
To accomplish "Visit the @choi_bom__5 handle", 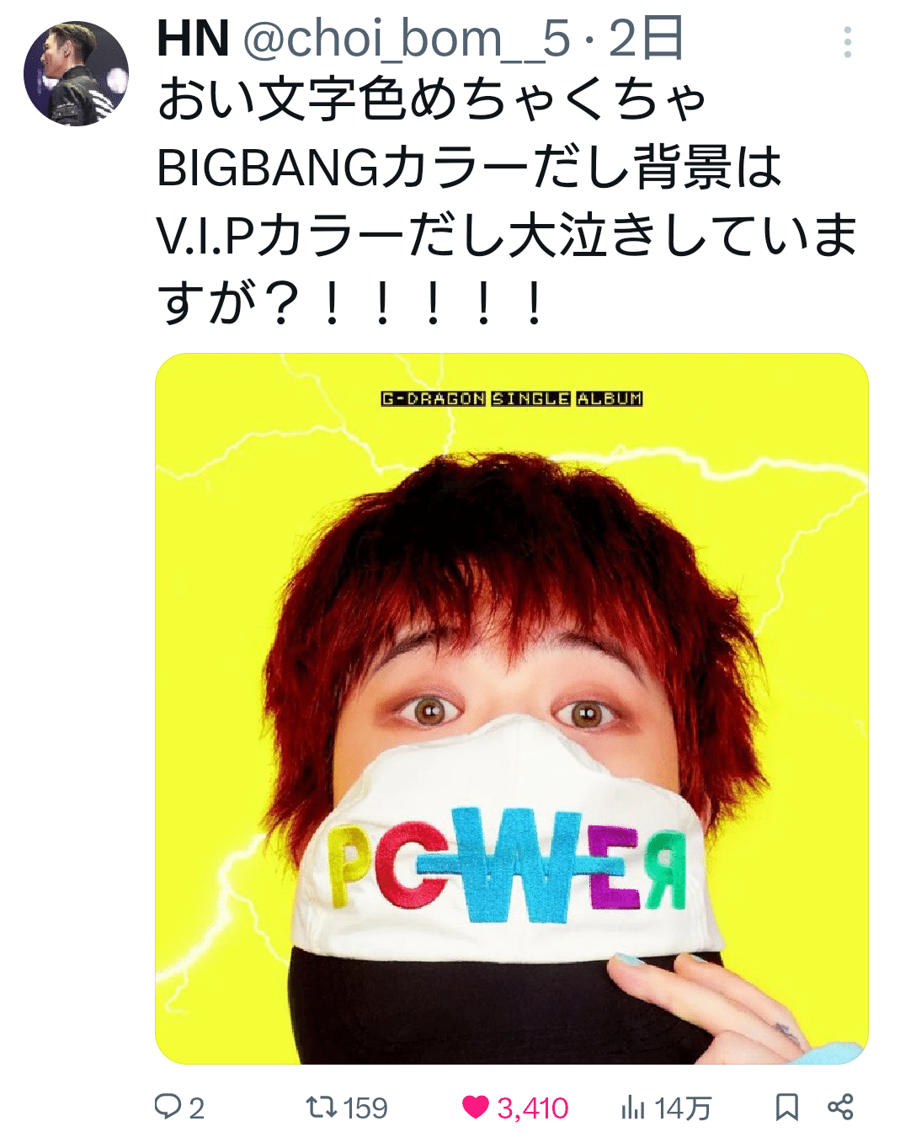I will 407,40.
